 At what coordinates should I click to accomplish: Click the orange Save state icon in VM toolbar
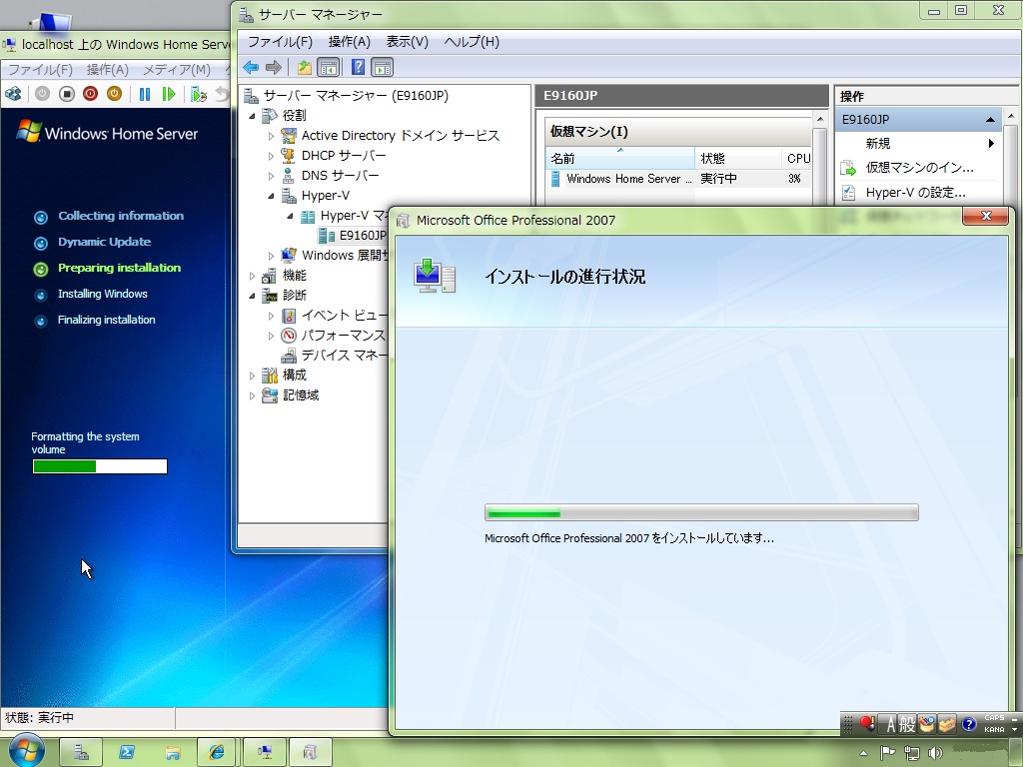tap(114, 94)
